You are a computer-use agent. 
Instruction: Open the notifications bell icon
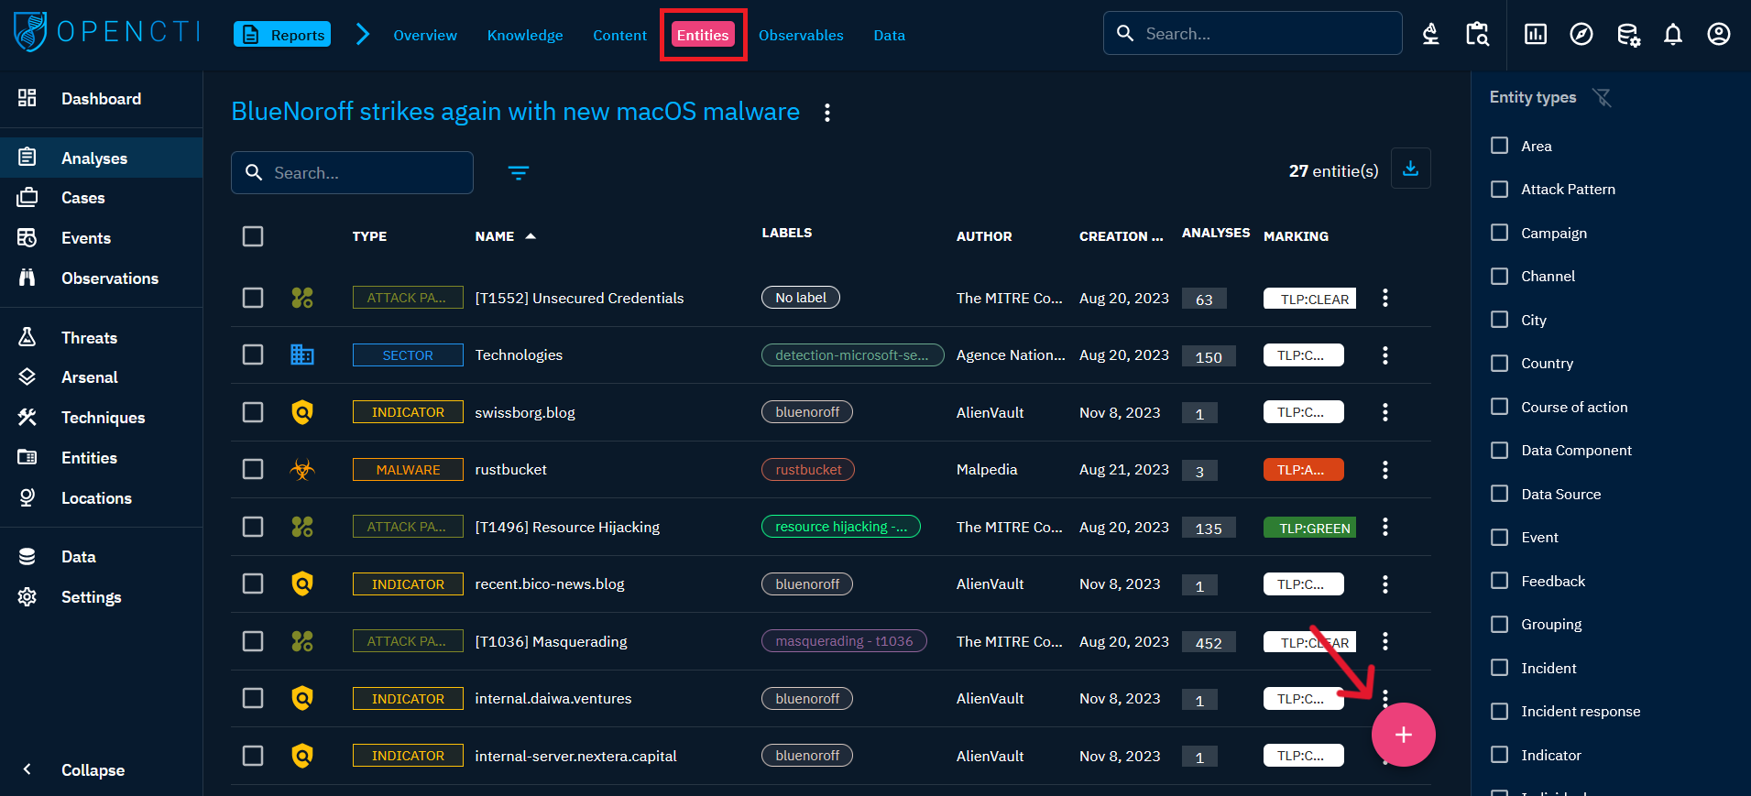[1672, 35]
